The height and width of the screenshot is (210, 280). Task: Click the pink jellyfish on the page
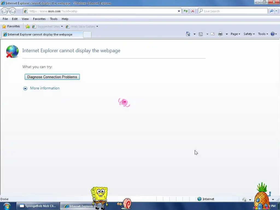point(124,103)
